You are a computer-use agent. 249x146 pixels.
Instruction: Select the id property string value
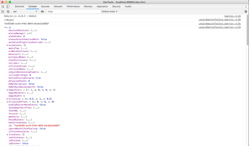click(x=37, y=126)
